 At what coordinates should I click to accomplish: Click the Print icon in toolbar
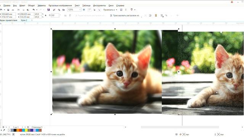pyautogui.click(x=13, y=10)
